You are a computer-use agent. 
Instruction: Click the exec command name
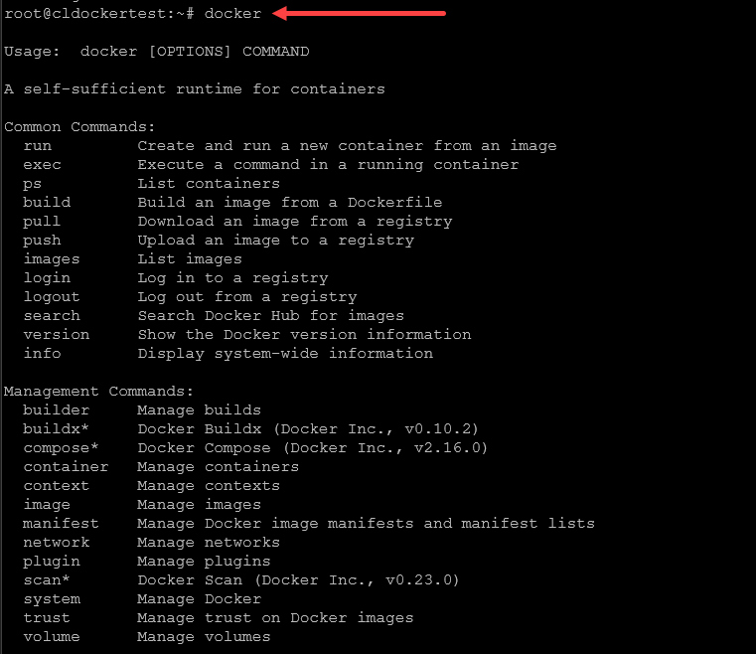(42, 164)
